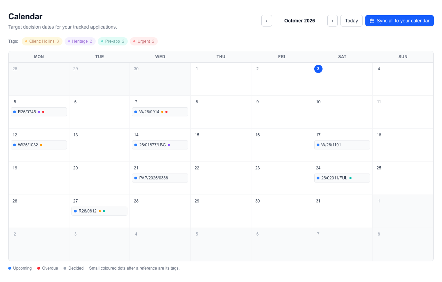This screenshot has height=282, width=442.
Task: Open the PAP/2026/0388 event
Action: (x=160, y=178)
